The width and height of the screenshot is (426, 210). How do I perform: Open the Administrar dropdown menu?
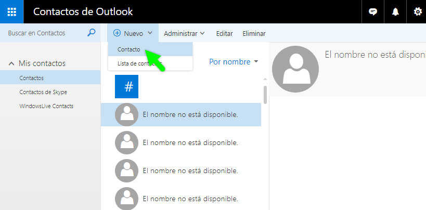[x=184, y=33]
